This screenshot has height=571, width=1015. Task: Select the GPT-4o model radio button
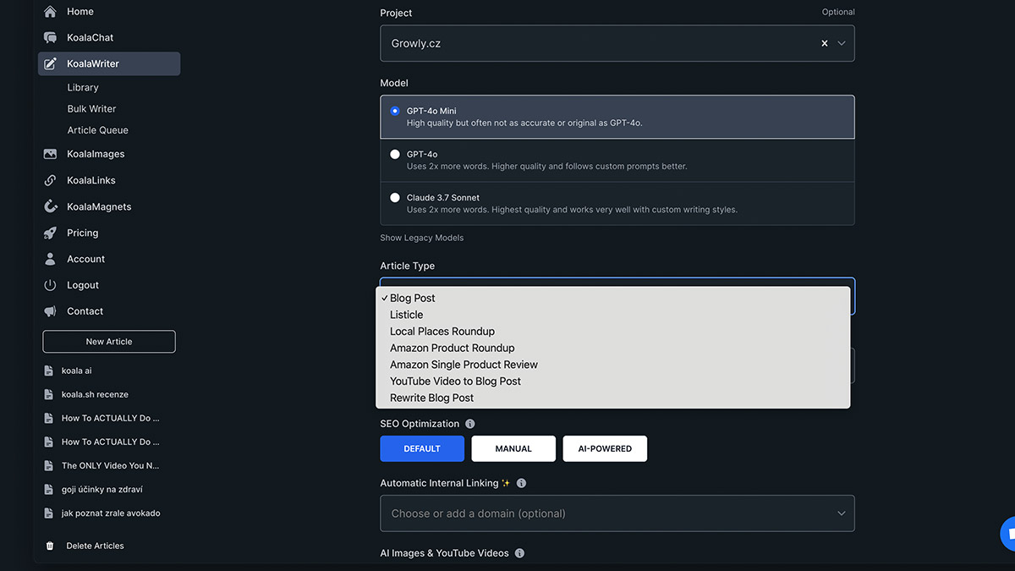click(x=395, y=155)
